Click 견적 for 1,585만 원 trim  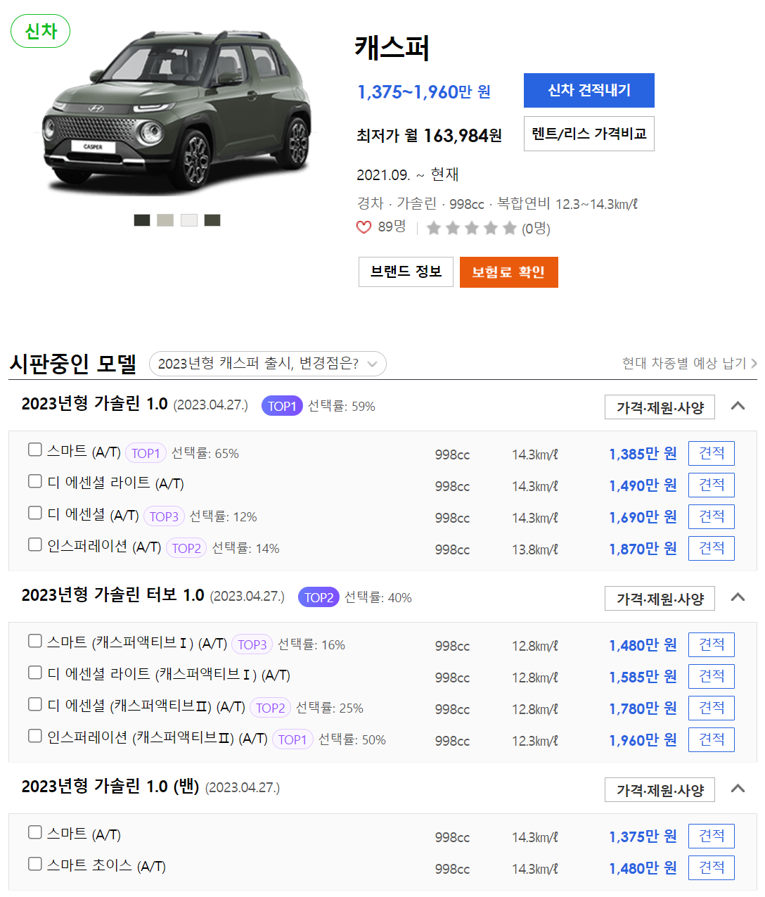coord(712,676)
